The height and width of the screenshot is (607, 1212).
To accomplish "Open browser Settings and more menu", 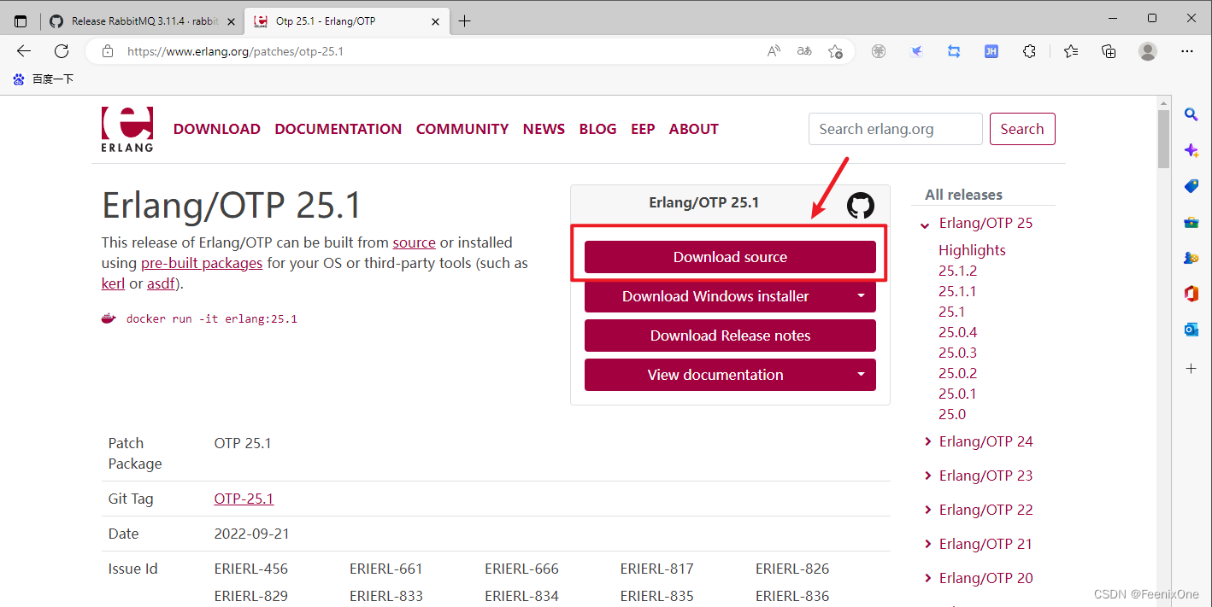I will (x=1187, y=51).
